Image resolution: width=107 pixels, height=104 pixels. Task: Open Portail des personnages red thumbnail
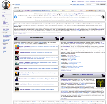[17, 53]
